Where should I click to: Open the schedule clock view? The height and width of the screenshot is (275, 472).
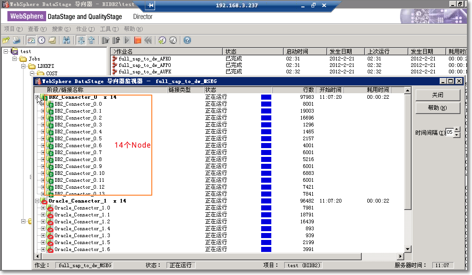click(42, 40)
